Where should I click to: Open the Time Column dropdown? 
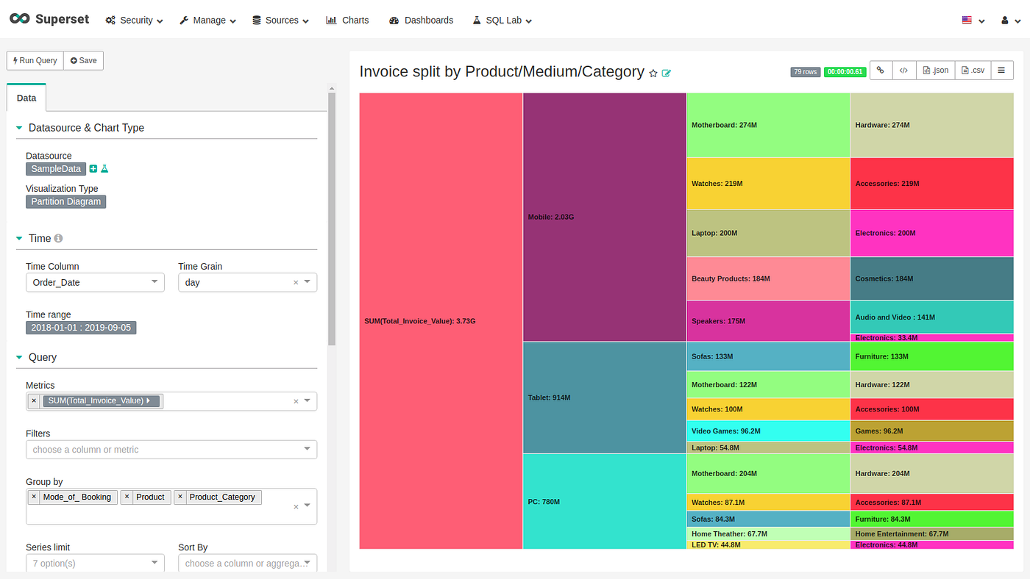click(95, 282)
